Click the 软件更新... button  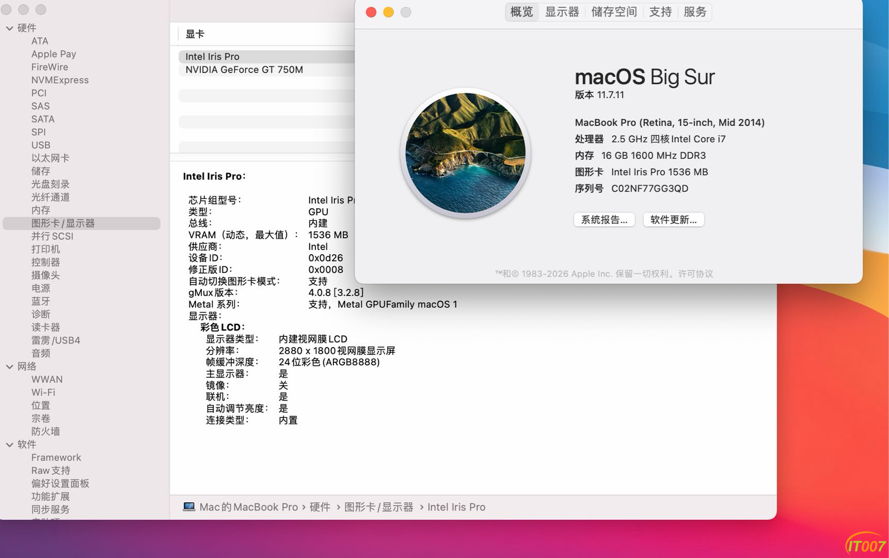pos(673,220)
